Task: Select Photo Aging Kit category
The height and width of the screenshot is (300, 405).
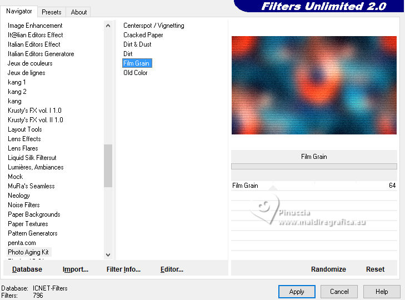Action: (x=28, y=252)
